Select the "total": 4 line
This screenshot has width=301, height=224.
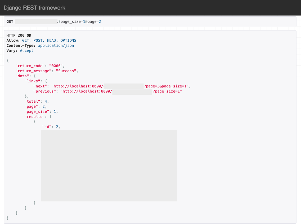coord(37,101)
